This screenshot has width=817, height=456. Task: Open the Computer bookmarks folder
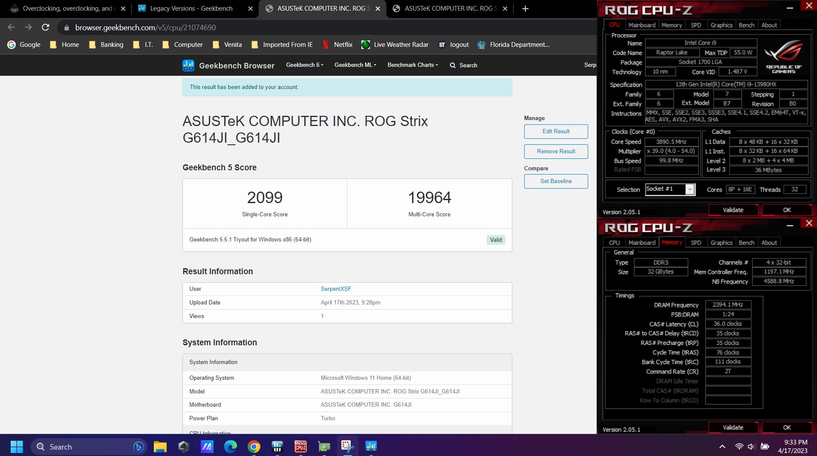(x=182, y=45)
